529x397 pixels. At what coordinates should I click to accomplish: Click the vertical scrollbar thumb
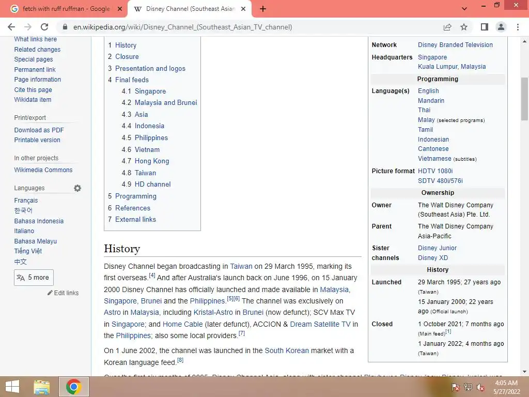(524, 99)
